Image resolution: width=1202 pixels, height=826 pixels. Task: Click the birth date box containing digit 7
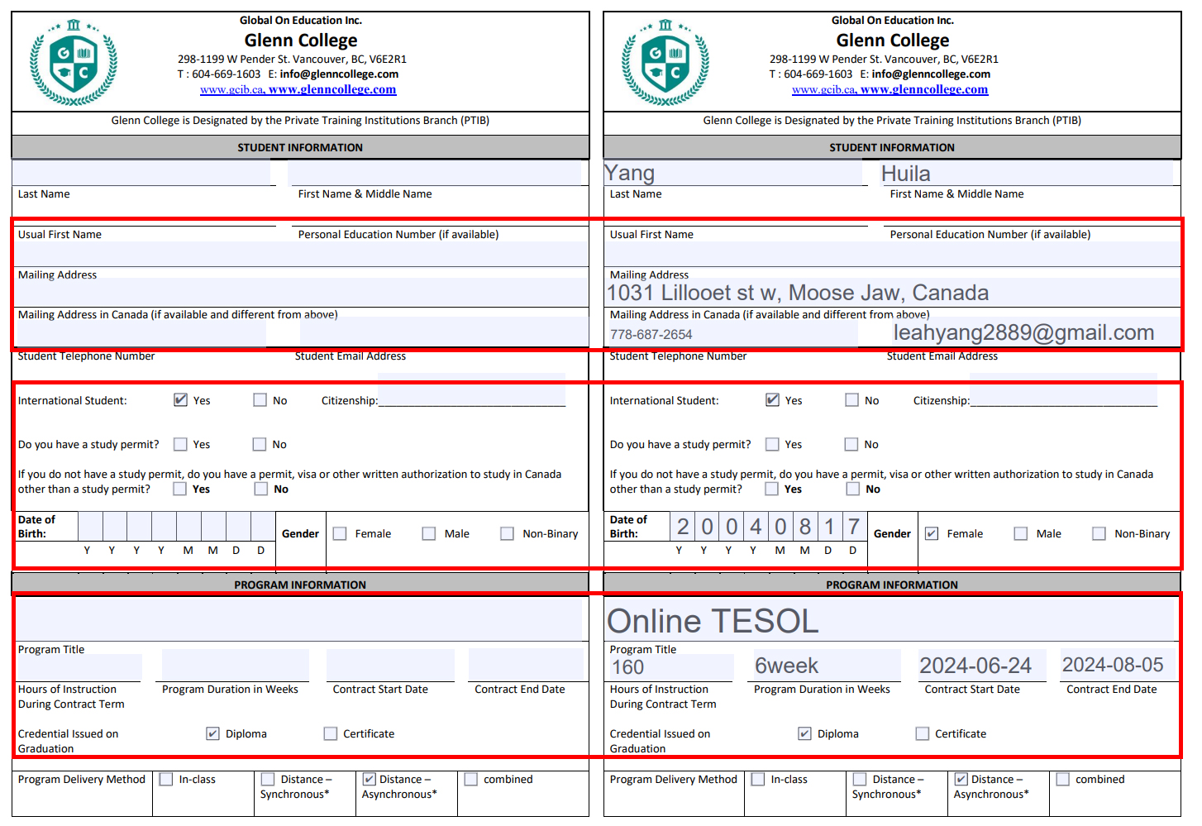[x=854, y=527]
